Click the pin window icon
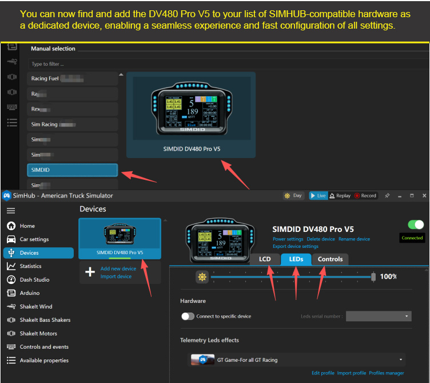430x383 pixels. coord(387,196)
